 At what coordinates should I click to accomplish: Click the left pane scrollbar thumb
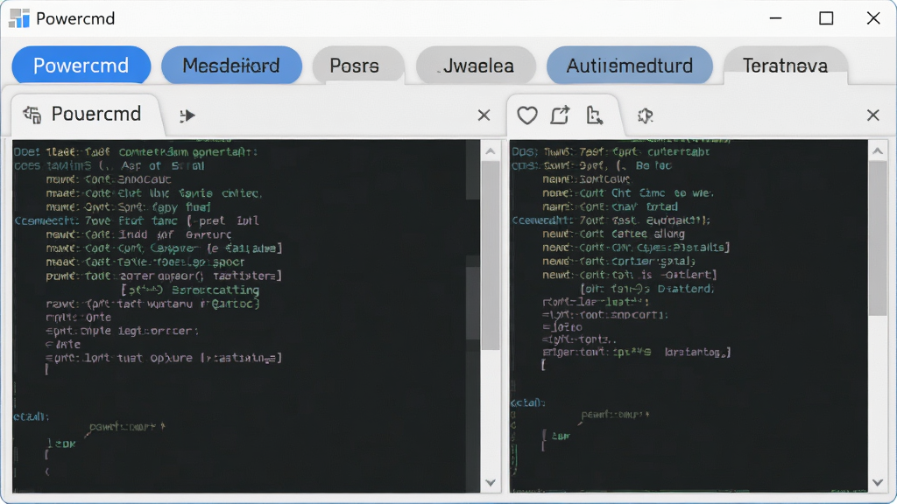pos(491,256)
